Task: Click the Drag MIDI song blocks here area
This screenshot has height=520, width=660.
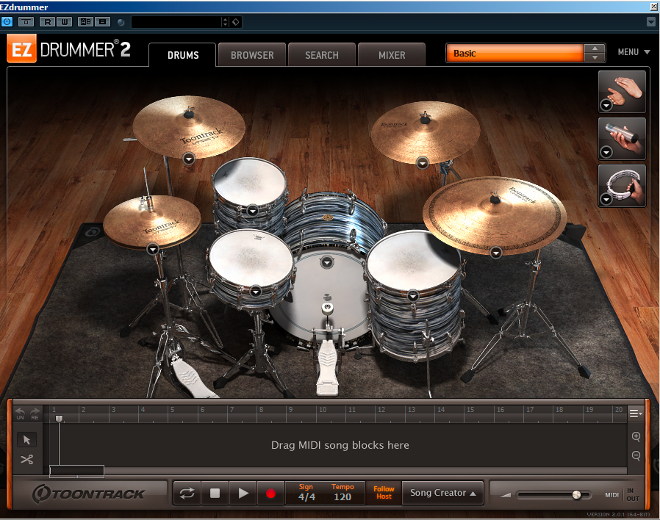Action: (340, 445)
